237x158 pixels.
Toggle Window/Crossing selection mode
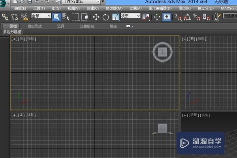(x=85, y=17)
